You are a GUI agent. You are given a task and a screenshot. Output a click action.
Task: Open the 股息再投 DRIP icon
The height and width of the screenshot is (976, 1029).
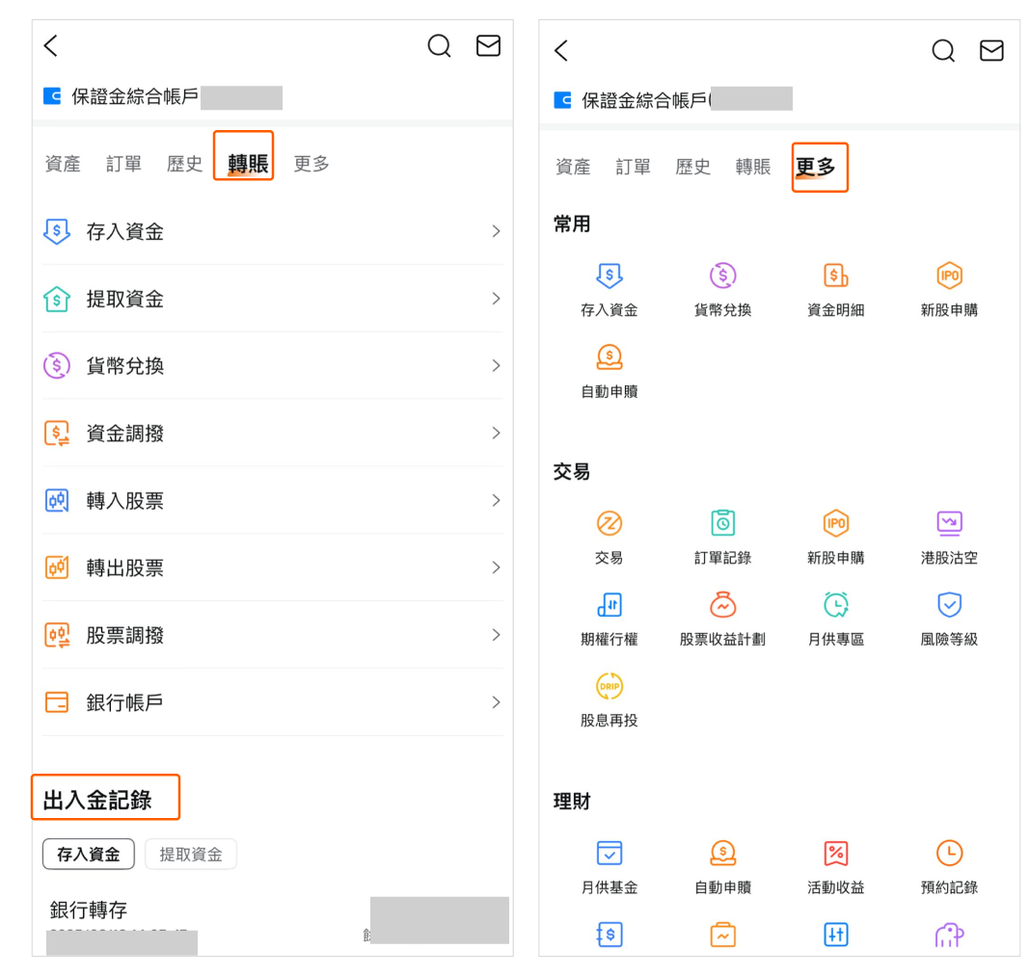(x=609, y=687)
